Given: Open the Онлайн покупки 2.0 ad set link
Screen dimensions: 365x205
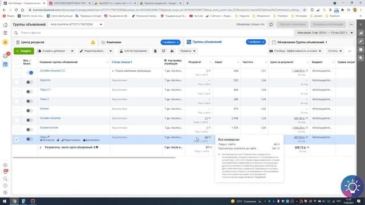Looking at the screenshot, I should tap(52, 71).
